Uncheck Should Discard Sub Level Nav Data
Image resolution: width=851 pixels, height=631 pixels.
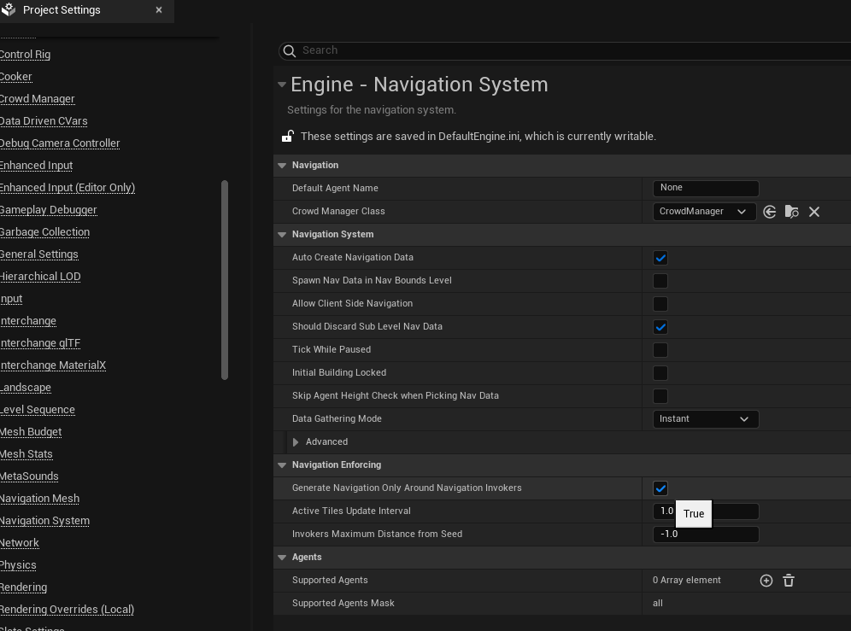660,327
